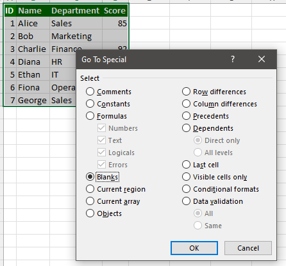
Task: Click the Sales cell in George's row
Action: 63,100
